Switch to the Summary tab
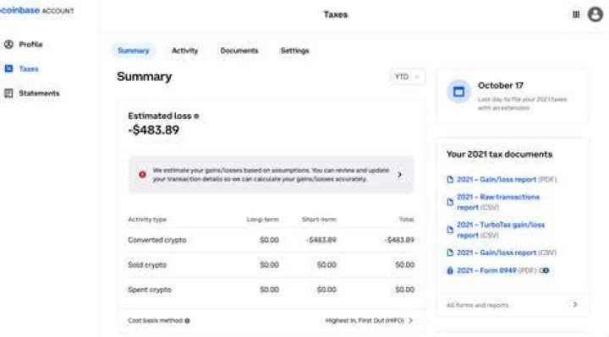 [134, 51]
